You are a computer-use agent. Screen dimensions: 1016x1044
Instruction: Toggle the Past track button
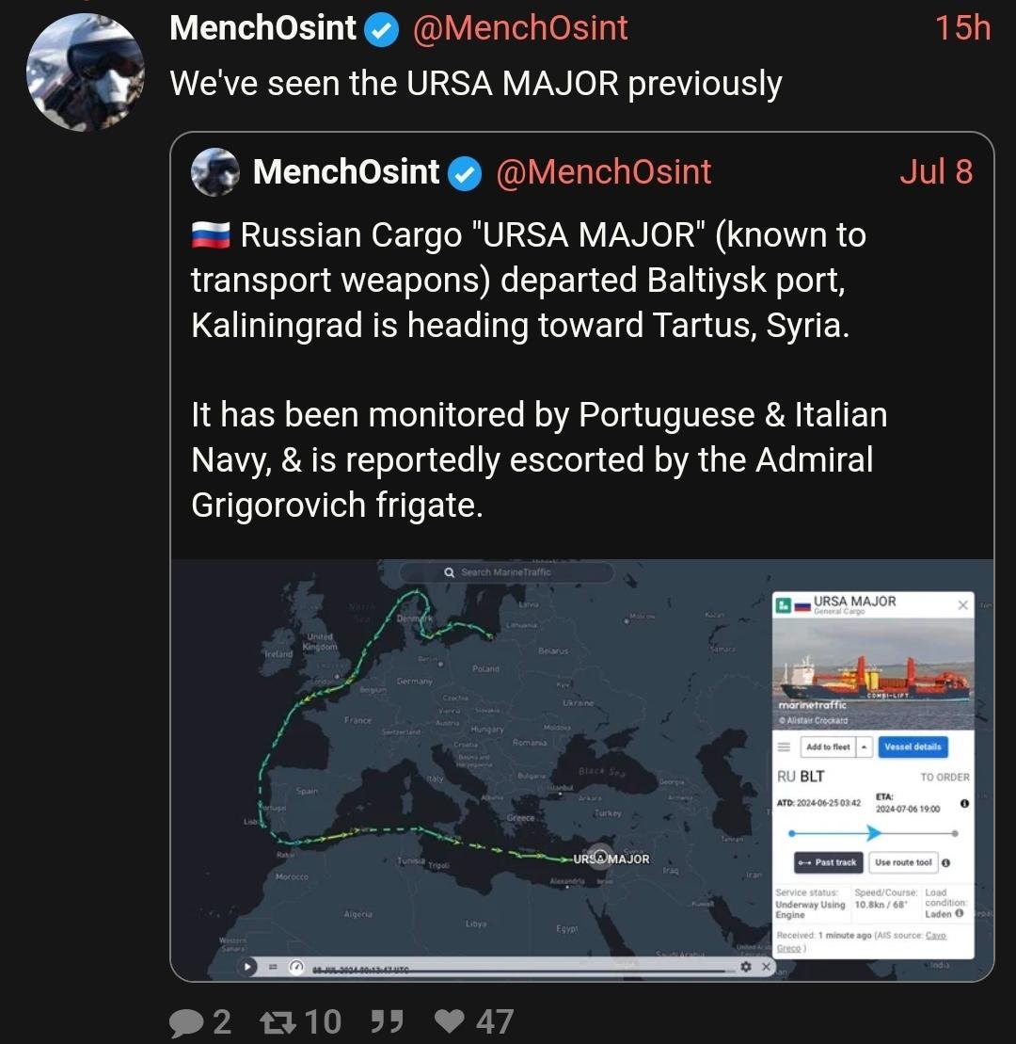click(828, 862)
